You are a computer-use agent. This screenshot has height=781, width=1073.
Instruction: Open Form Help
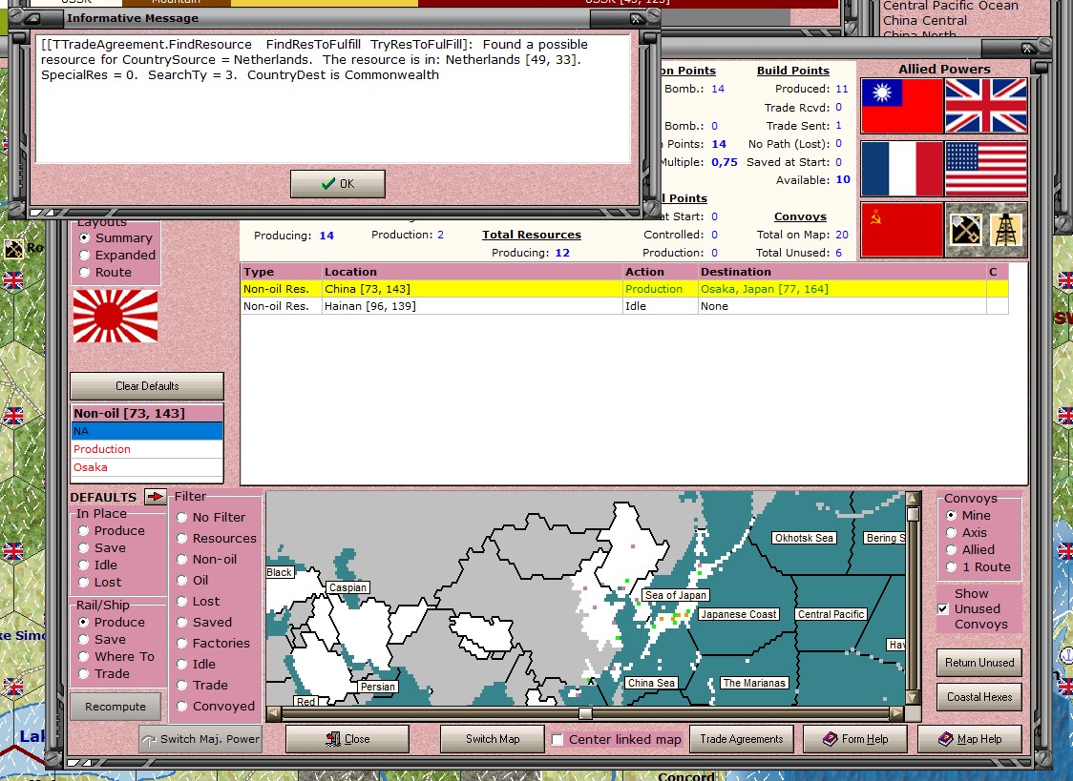coord(855,739)
